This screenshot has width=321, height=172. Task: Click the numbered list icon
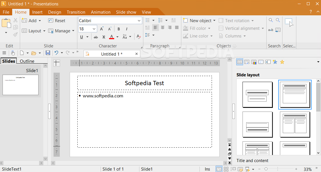coord(160,20)
